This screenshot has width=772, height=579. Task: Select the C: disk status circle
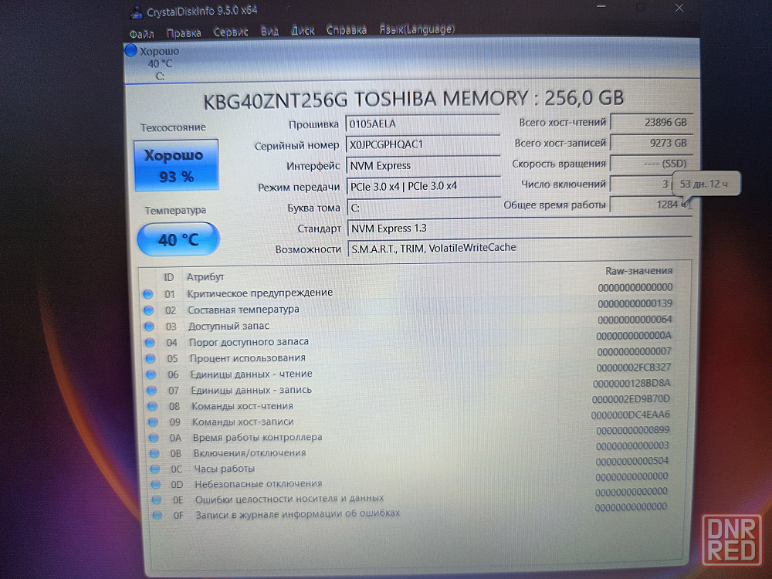tap(131, 51)
